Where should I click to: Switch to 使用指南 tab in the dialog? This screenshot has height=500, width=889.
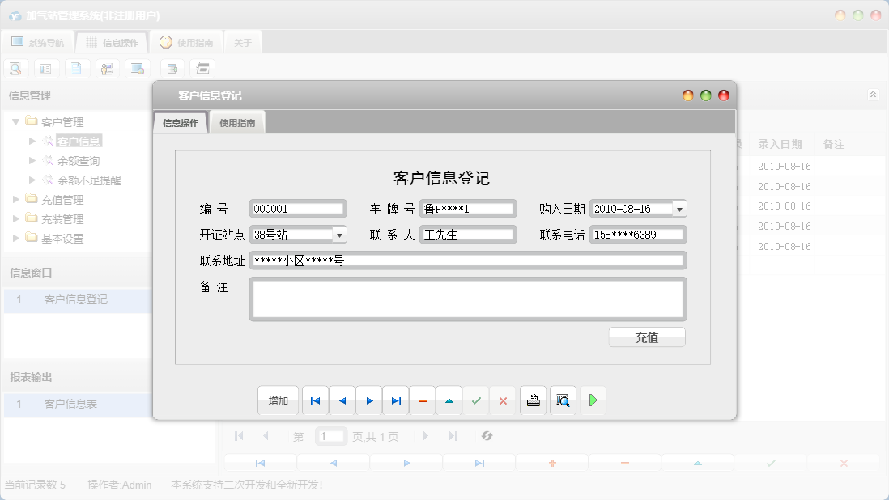[x=237, y=123]
